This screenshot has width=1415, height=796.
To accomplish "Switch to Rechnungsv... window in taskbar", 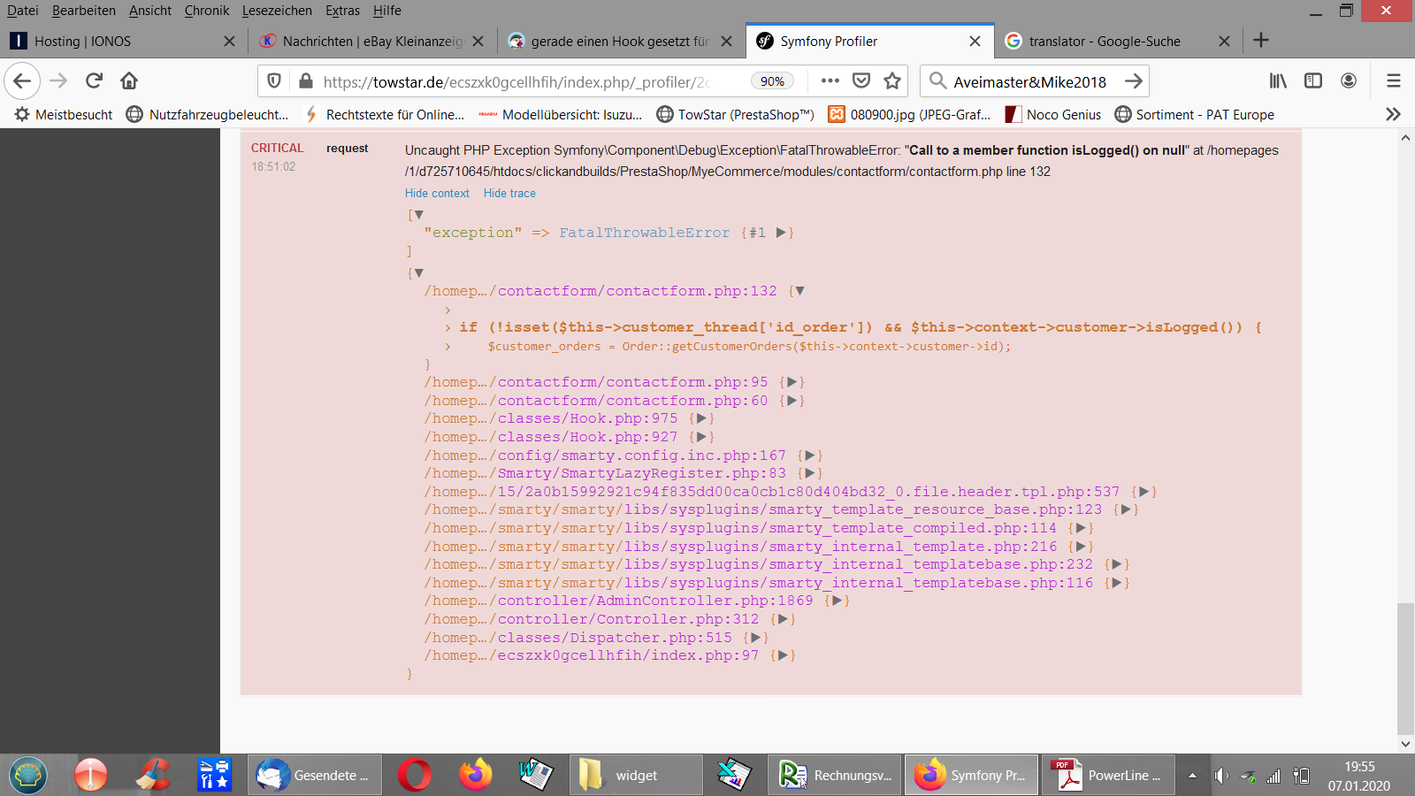I will (x=835, y=776).
